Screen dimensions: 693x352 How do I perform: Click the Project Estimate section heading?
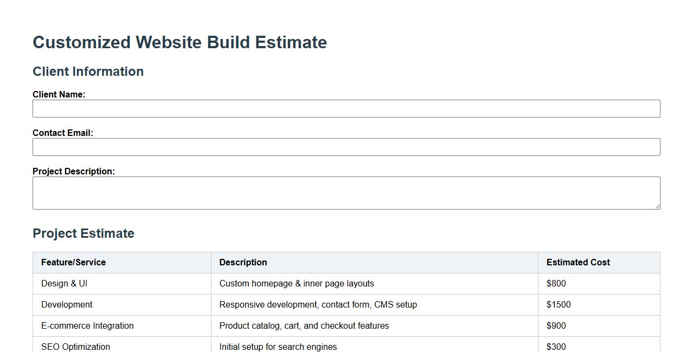pyautogui.click(x=84, y=233)
